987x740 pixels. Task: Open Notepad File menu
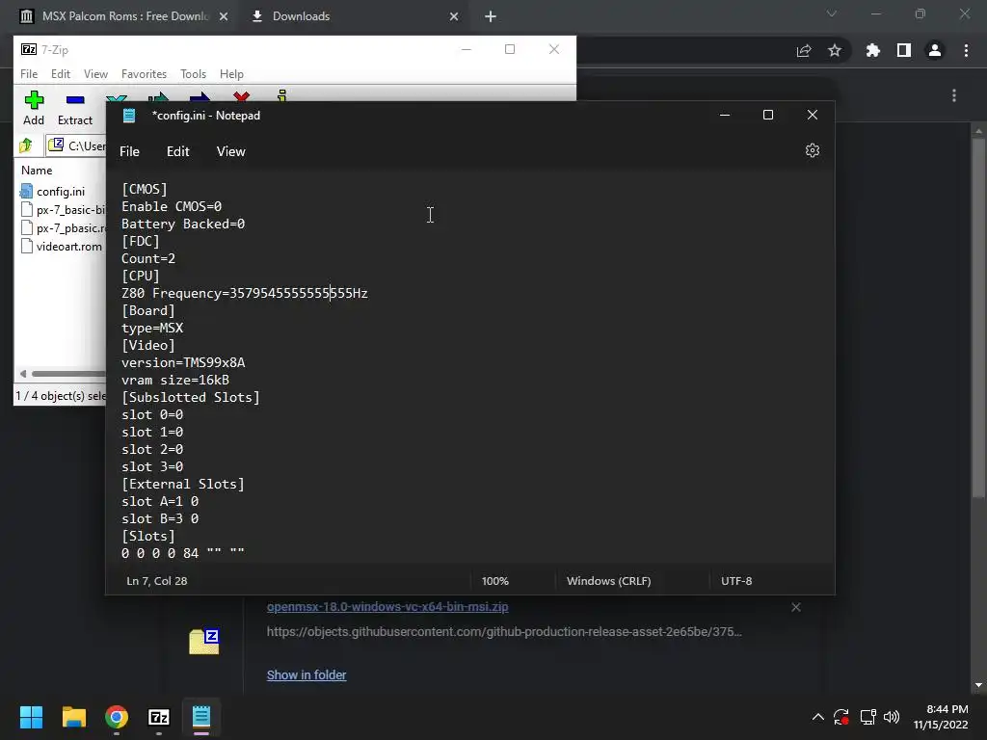(x=130, y=151)
